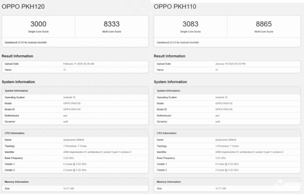Click the ARM implementer identifier in PKH110 result

249,152
